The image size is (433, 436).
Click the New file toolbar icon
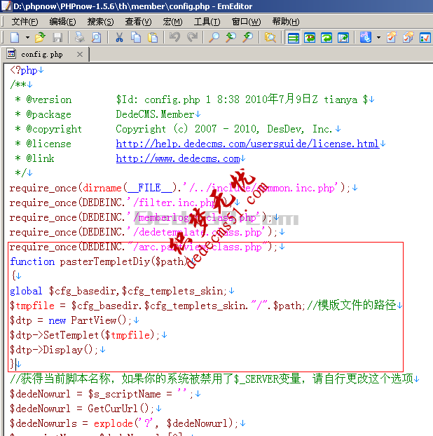(x=15, y=37)
